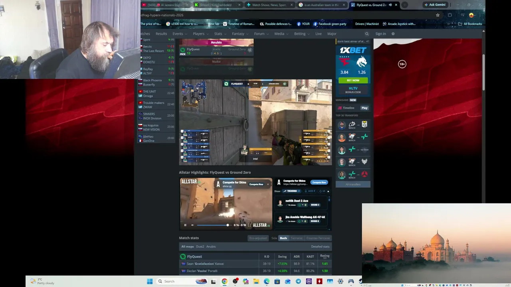This screenshot has width=511, height=287.
Task: Open Chrome extensions puzzle icon
Action: pyautogui.click(x=450, y=15)
